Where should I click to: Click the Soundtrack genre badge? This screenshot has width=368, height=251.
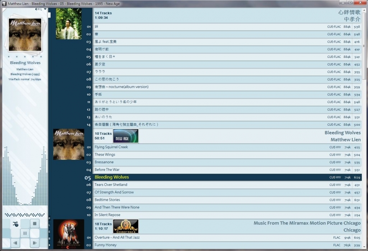[x=125, y=226]
